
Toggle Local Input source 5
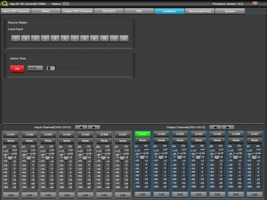pyautogui.click(x=55, y=38)
